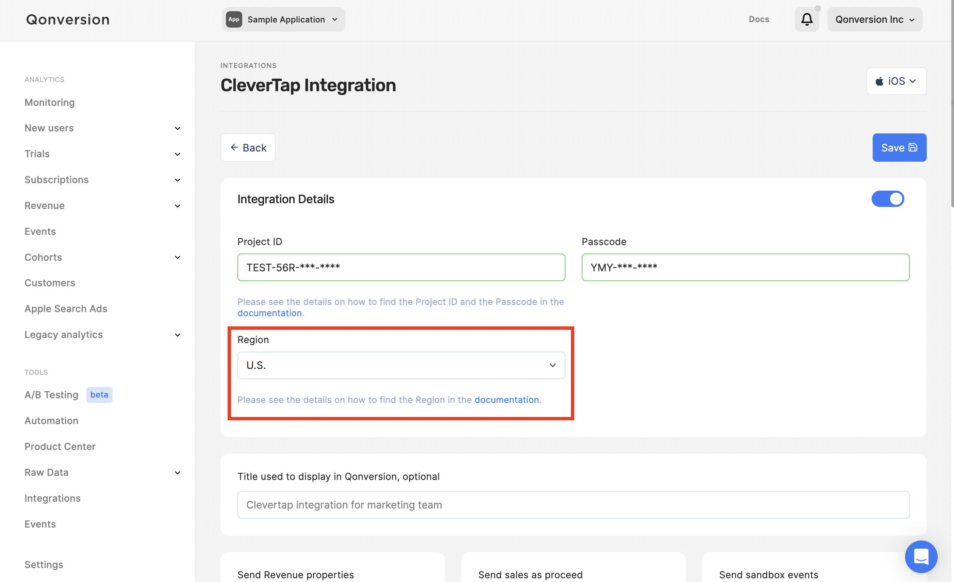Open the iOS platform selector
The width and height of the screenshot is (954, 582).
896,81
